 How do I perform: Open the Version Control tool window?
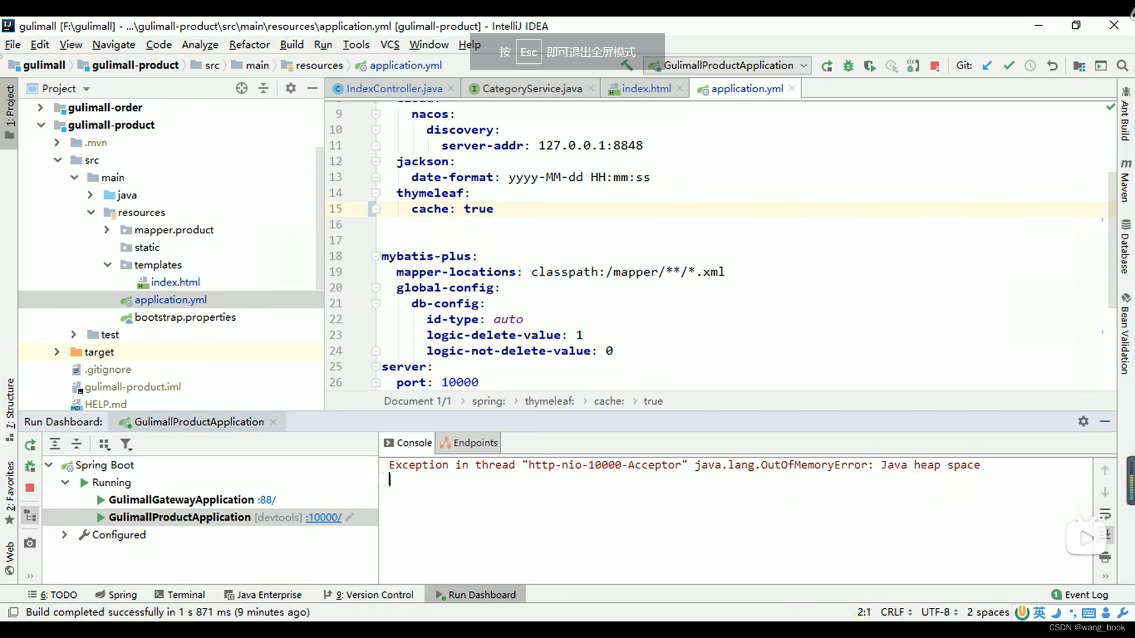click(x=368, y=594)
